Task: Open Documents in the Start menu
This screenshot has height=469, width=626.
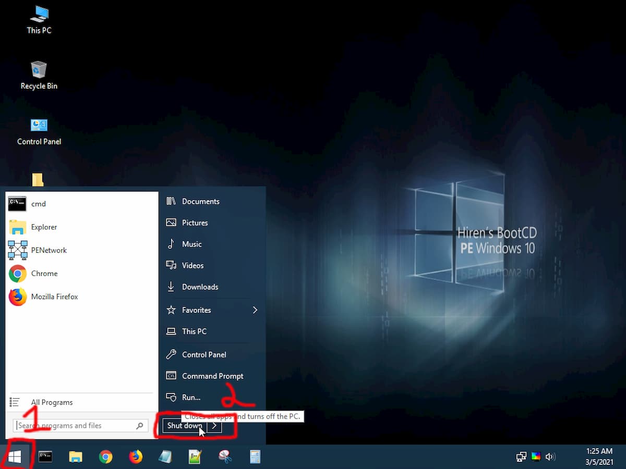Action: pos(212,201)
